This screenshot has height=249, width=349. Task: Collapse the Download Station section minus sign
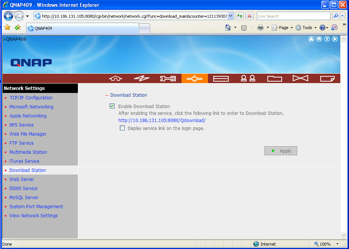tap(107, 95)
